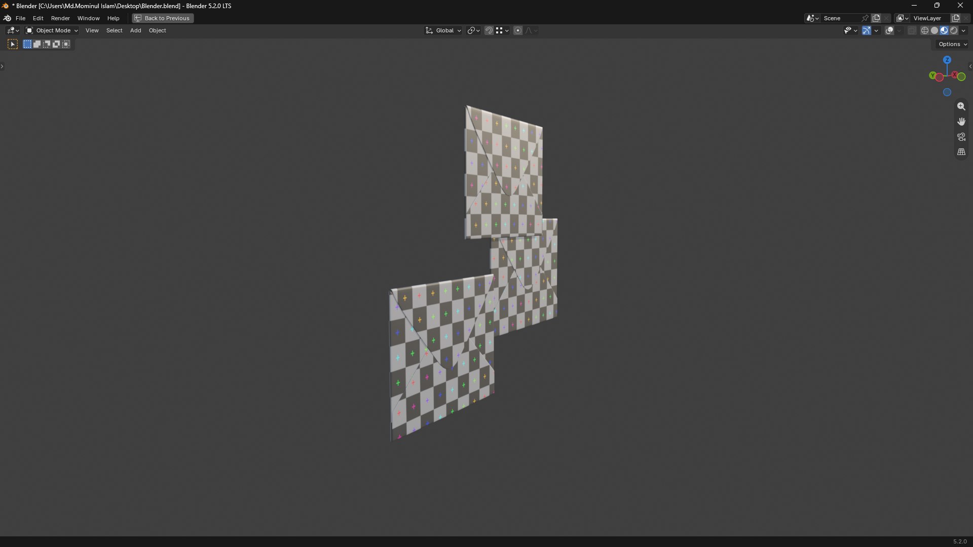Click the Back to Previous button
This screenshot has width=973, height=547.
(163, 18)
